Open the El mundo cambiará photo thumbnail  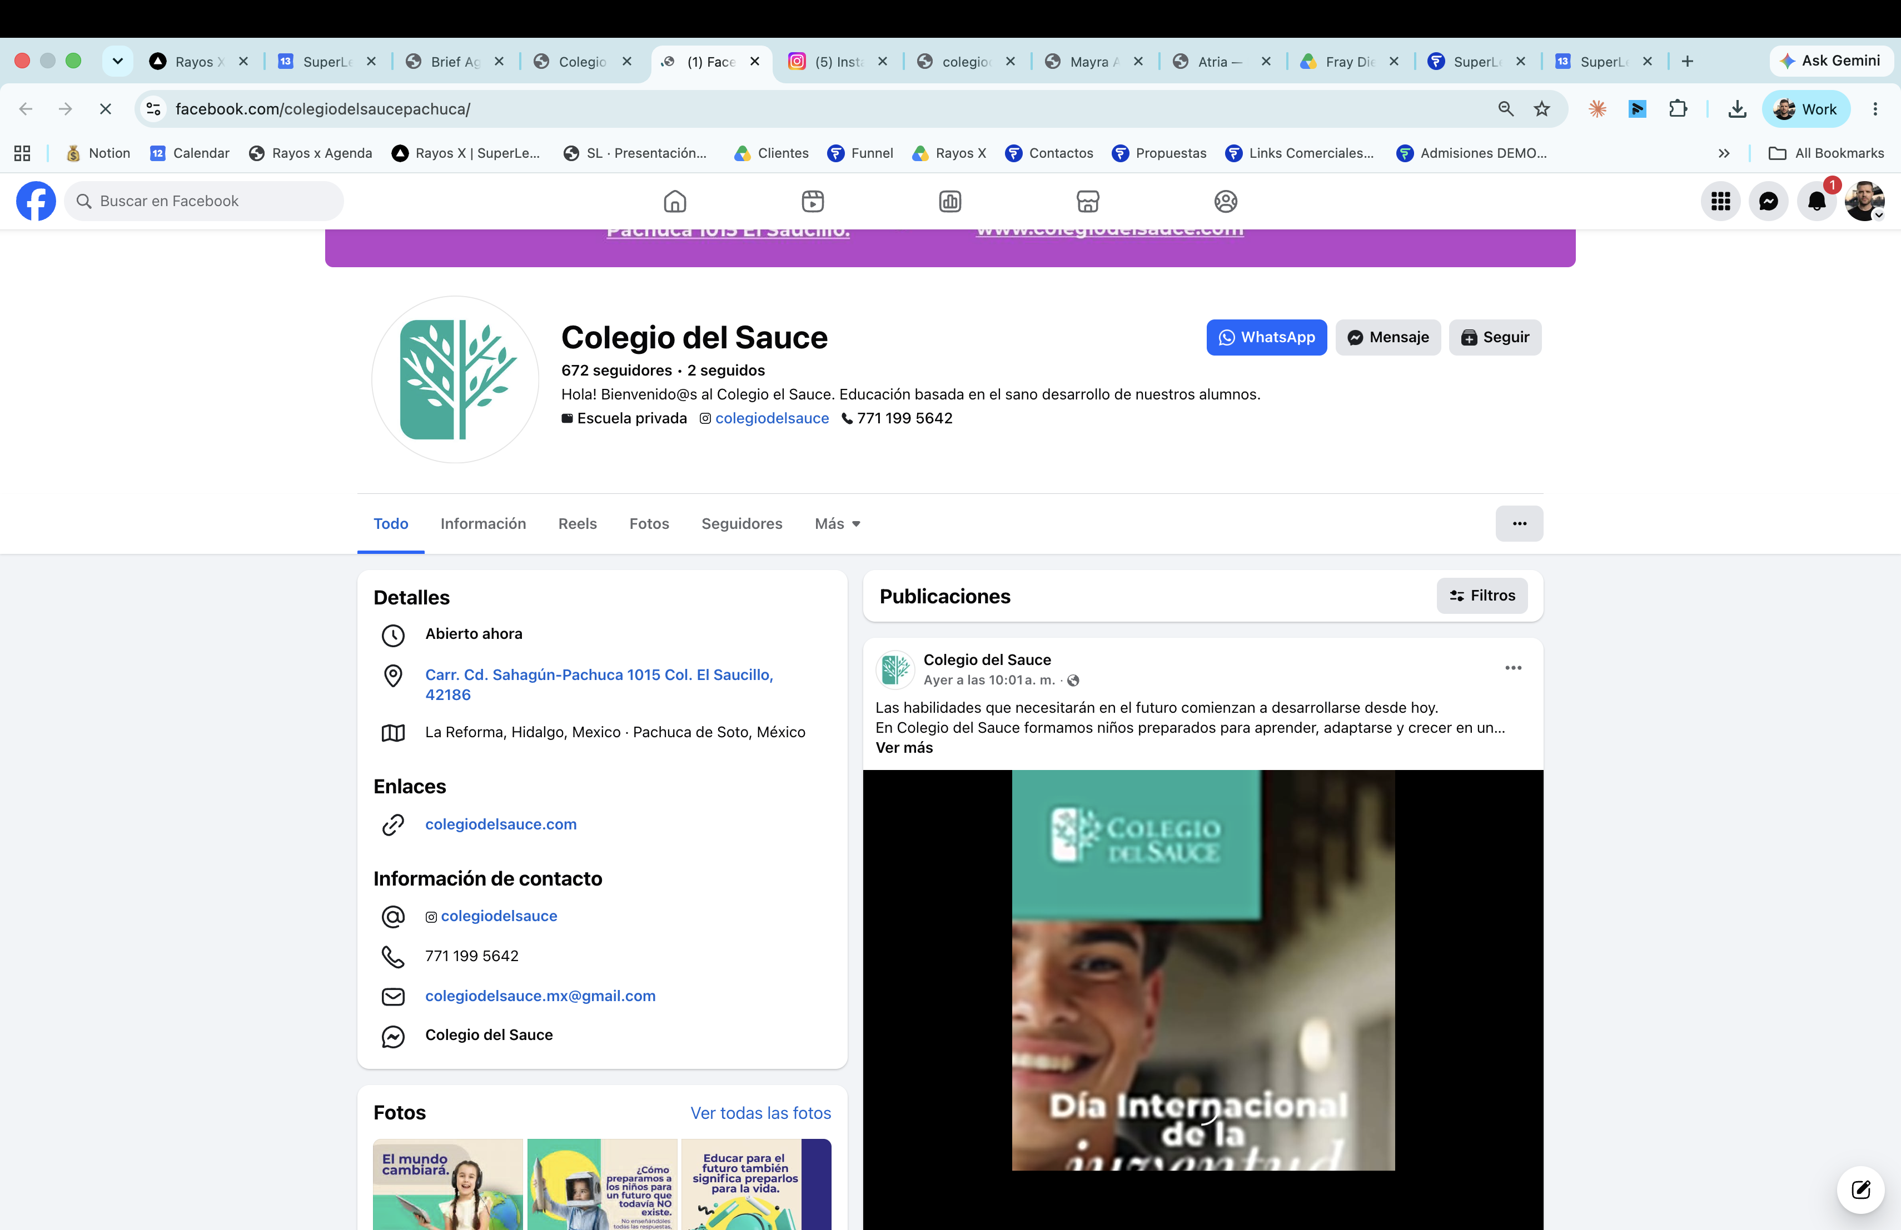click(x=447, y=1184)
